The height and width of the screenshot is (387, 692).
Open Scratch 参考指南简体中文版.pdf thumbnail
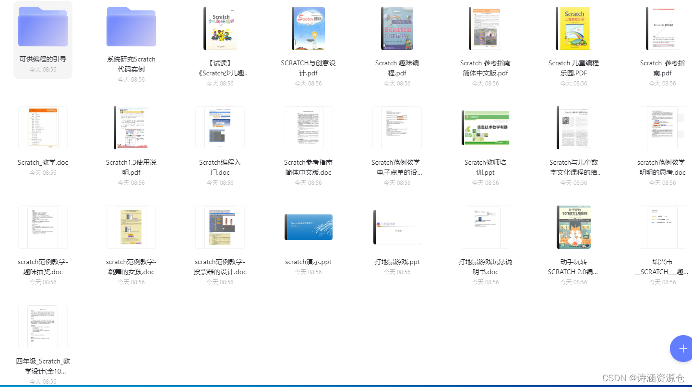pos(485,28)
